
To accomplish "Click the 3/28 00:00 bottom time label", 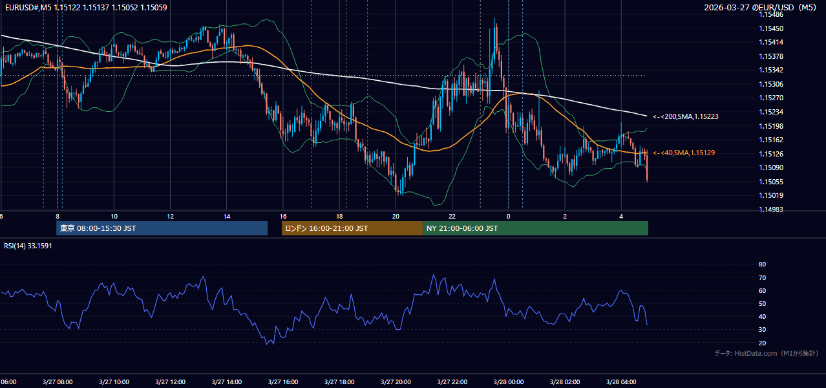I will tap(509, 382).
